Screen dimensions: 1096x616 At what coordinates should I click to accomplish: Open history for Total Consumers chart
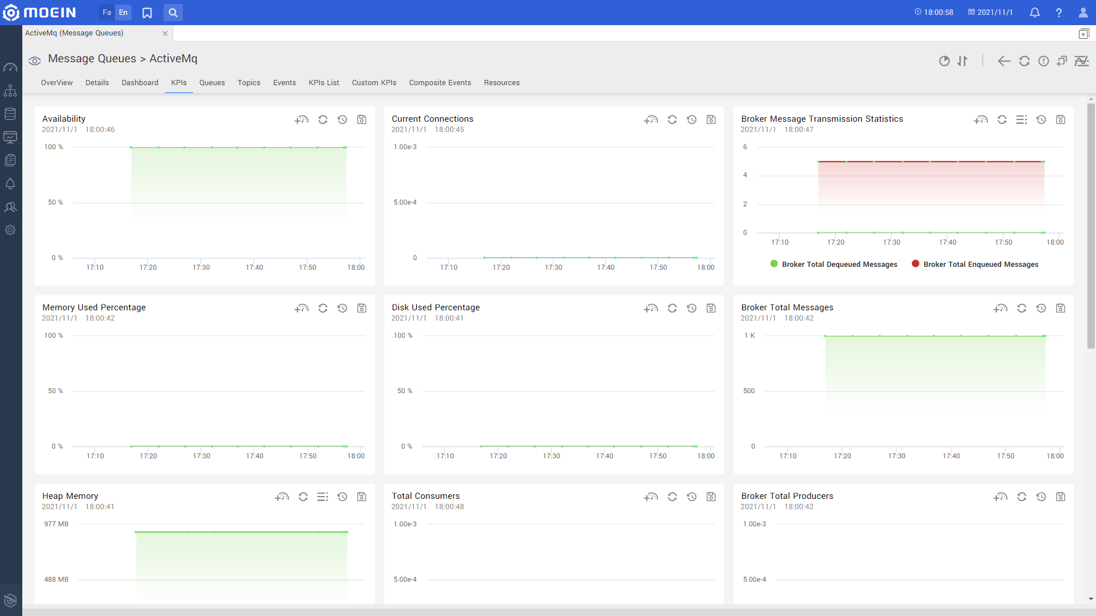(x=692, y=497)
